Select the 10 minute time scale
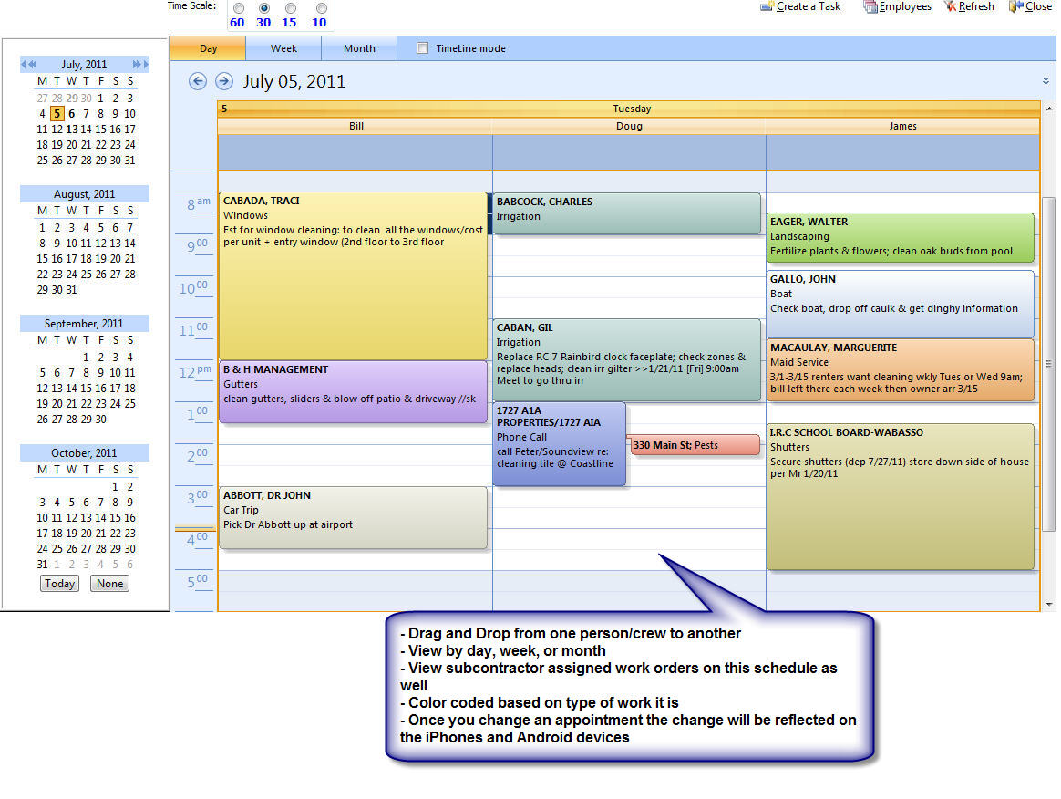Image resolution: width=1061 pixels, height=799 pixels. pyautogui.click(x=321, y=8)
